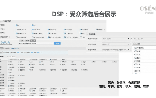Toggle the 大学本科 education checkbox

pyautogui.click(x=65, y=33)
